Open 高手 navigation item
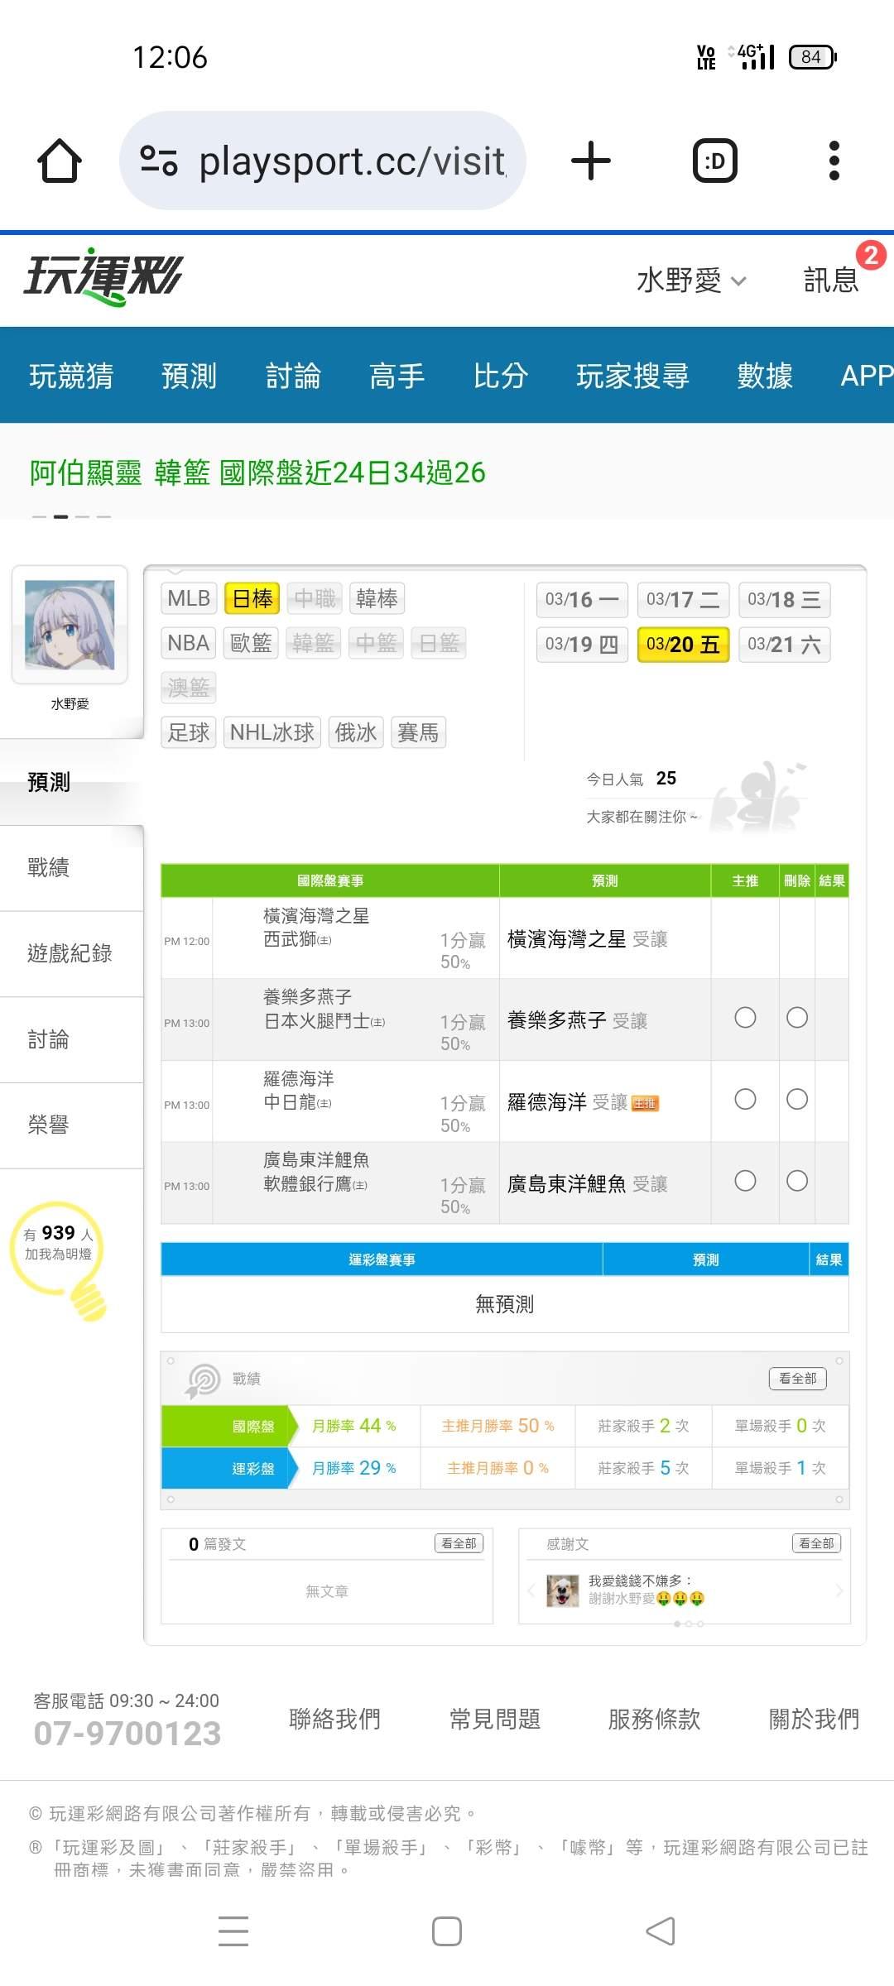894x1986 pixels. click(397, 376)
